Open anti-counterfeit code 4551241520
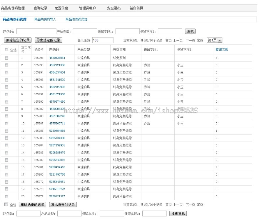Screen dimensions: 262x220 (57, 80)
